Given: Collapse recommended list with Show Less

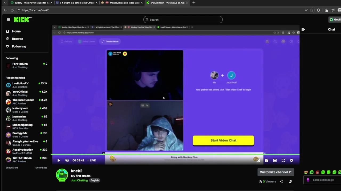Looking at the screenshot, I should (41, 168).
